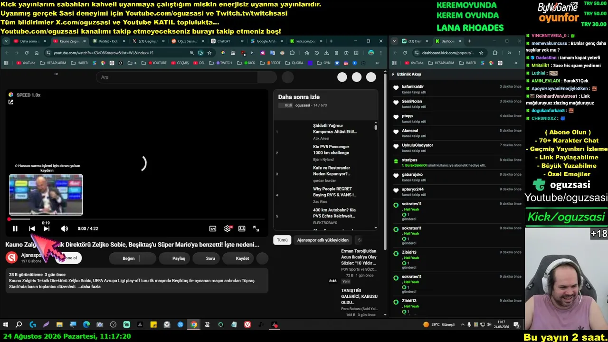The height and width of the screenshot is (342, 608).
Task: Skip to the previous video
Action: coord(32,228)
